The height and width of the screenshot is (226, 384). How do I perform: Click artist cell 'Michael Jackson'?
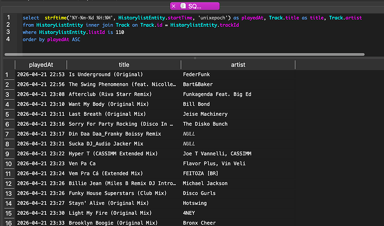238,183
